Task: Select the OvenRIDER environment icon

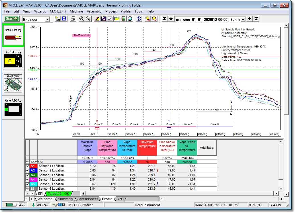Action: click(x=13, y=59)
